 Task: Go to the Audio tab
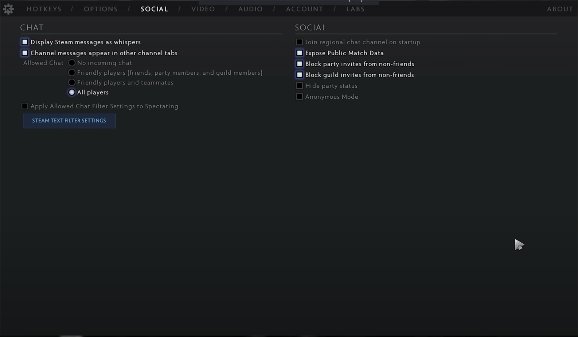coord(250,9)
